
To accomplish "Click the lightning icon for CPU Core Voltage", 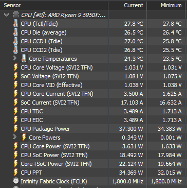I will pos(15,67).
